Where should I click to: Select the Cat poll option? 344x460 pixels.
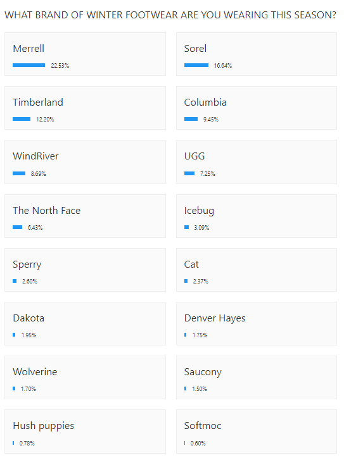257,270
